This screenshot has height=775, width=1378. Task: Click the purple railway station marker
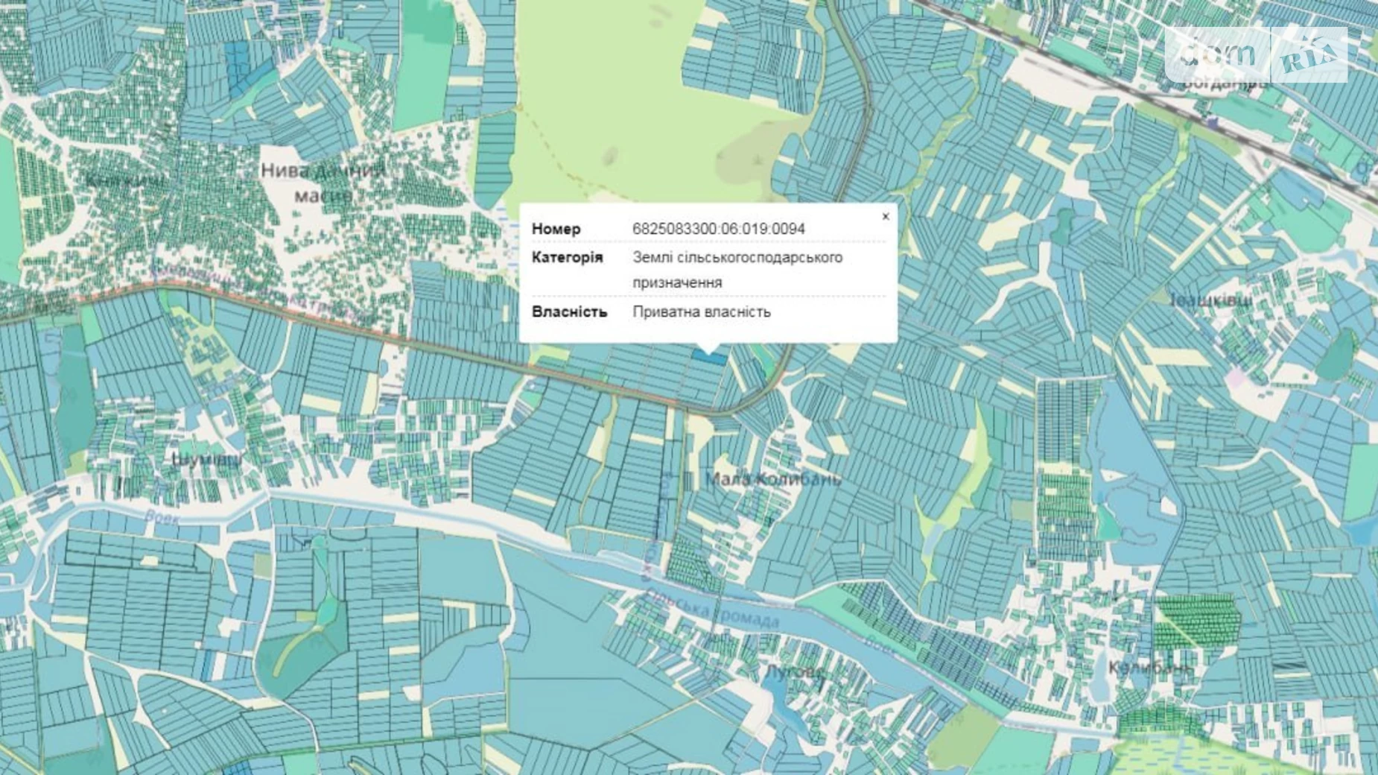(1213, 121)
